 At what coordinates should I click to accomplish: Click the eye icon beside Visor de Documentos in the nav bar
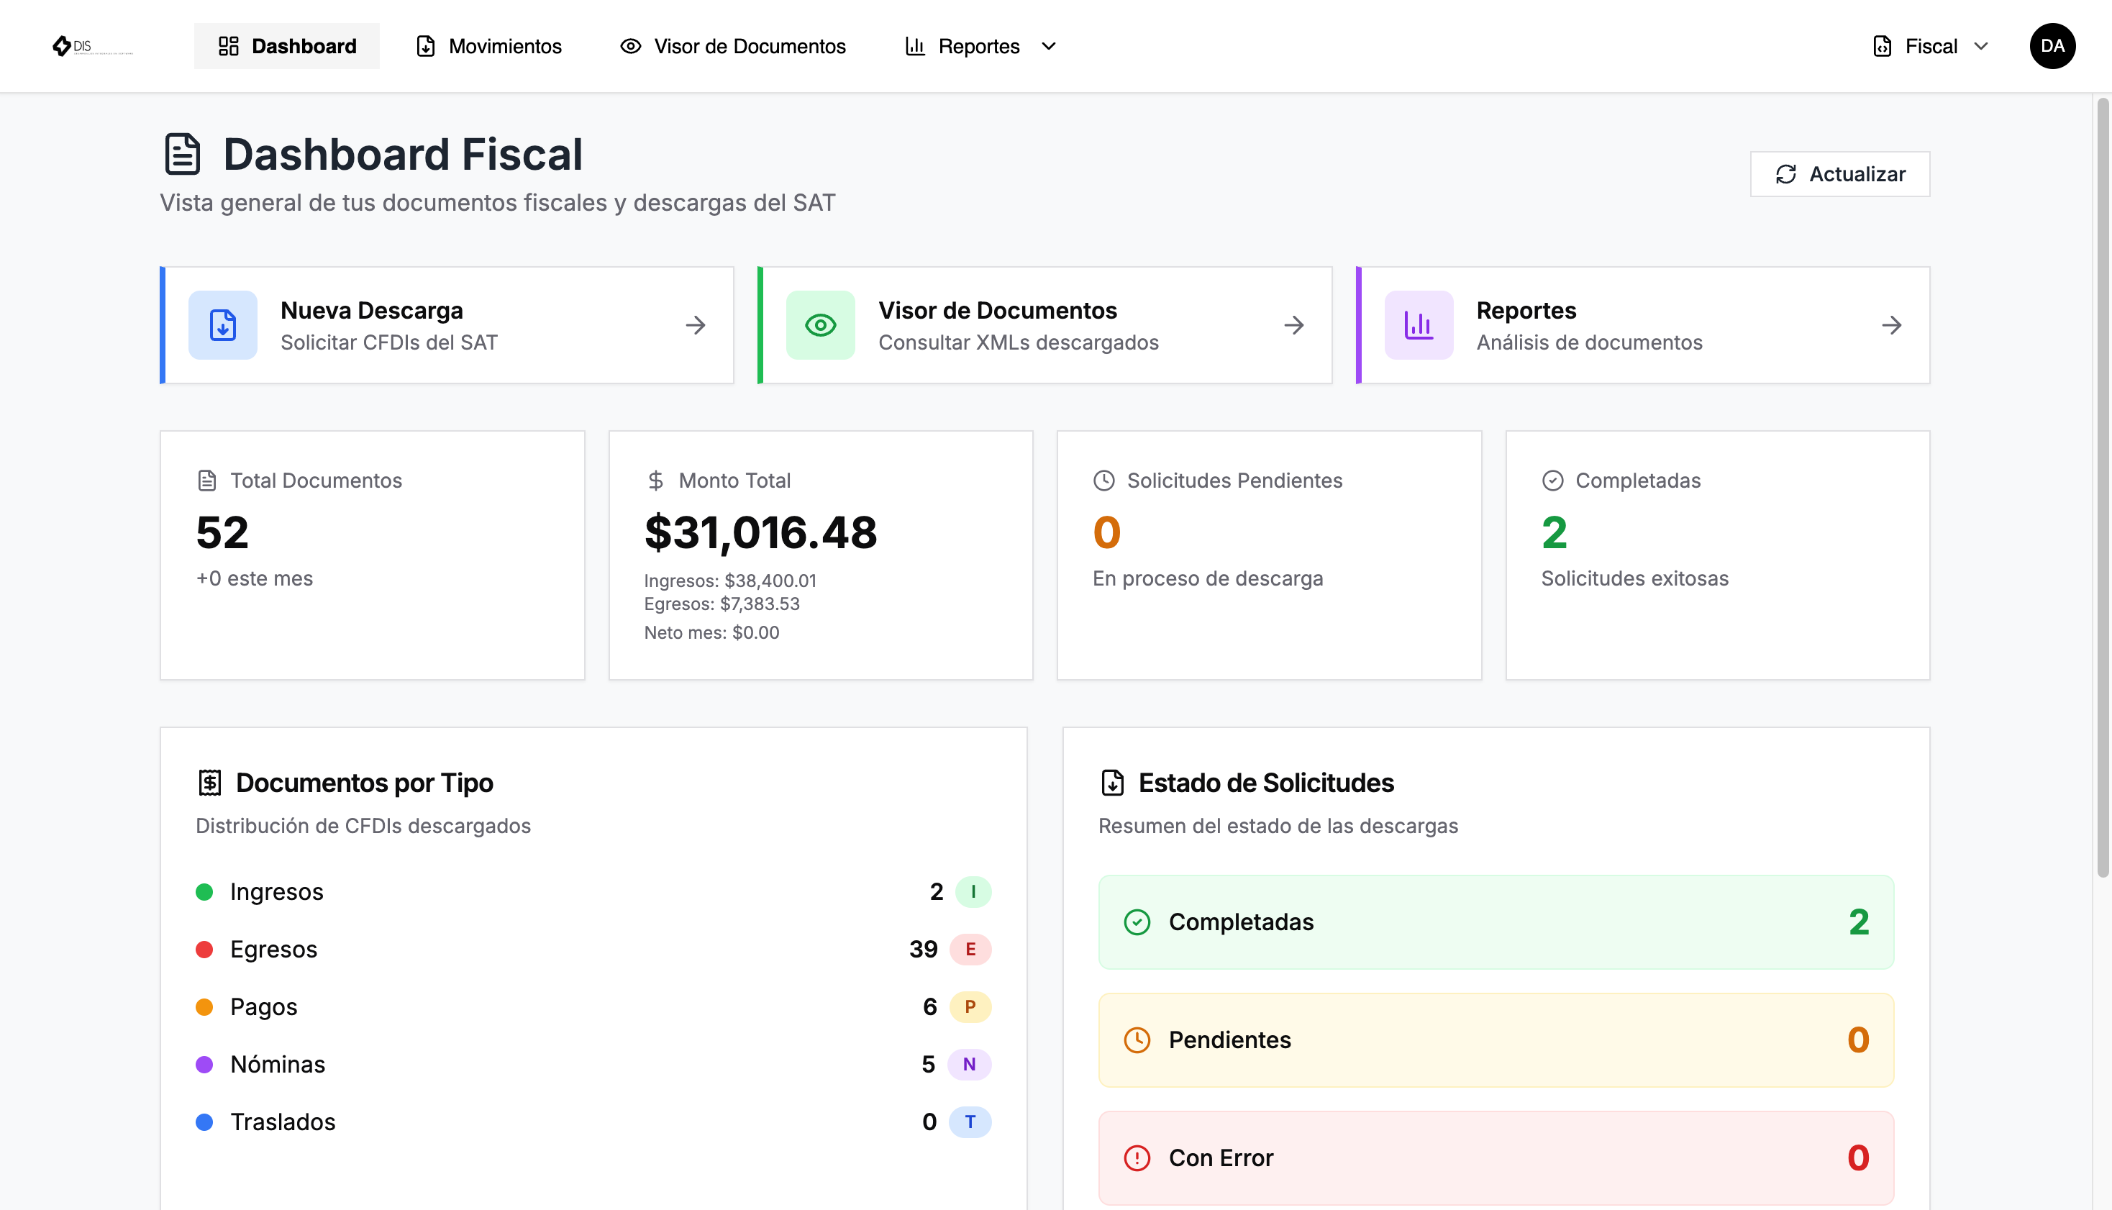(x=631, y=47)
